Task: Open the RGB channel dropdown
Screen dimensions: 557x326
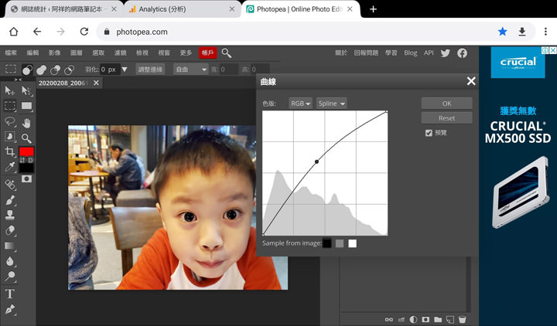Action: tap(300, 104)
